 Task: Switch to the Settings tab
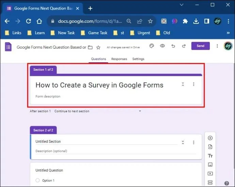(x=138, y=59)
